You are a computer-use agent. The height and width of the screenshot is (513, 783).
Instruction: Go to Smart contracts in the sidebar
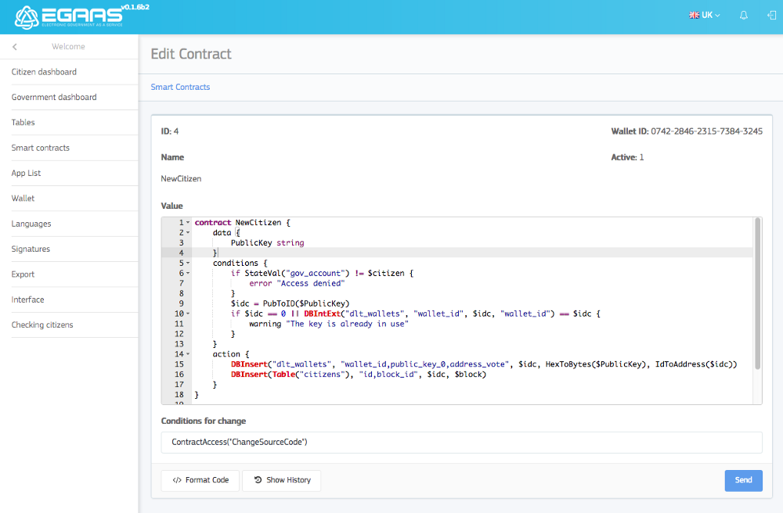tap(41, 148)
